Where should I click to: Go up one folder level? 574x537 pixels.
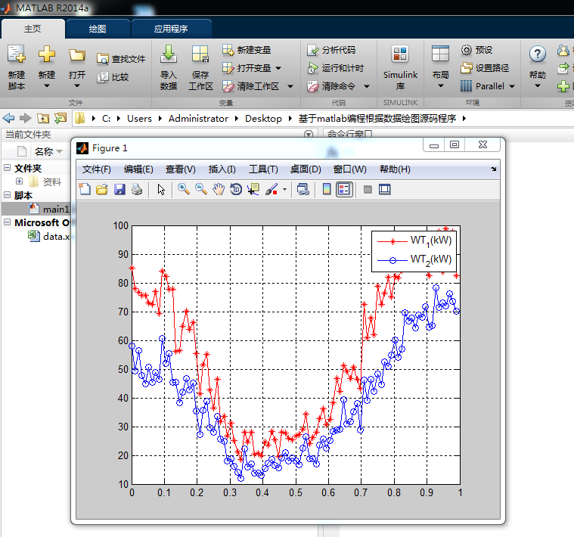(x=43, y=118)
